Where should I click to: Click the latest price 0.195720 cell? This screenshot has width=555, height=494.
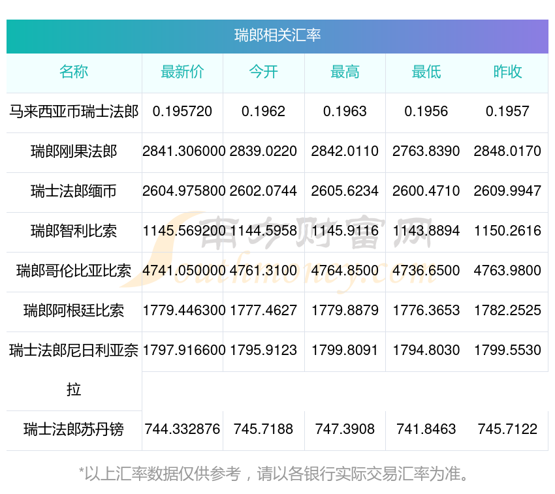[182, 112]
